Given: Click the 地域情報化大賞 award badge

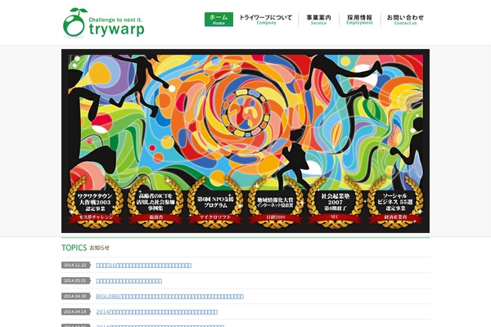Looking at the screenshot, I should (x=275, y=203).
